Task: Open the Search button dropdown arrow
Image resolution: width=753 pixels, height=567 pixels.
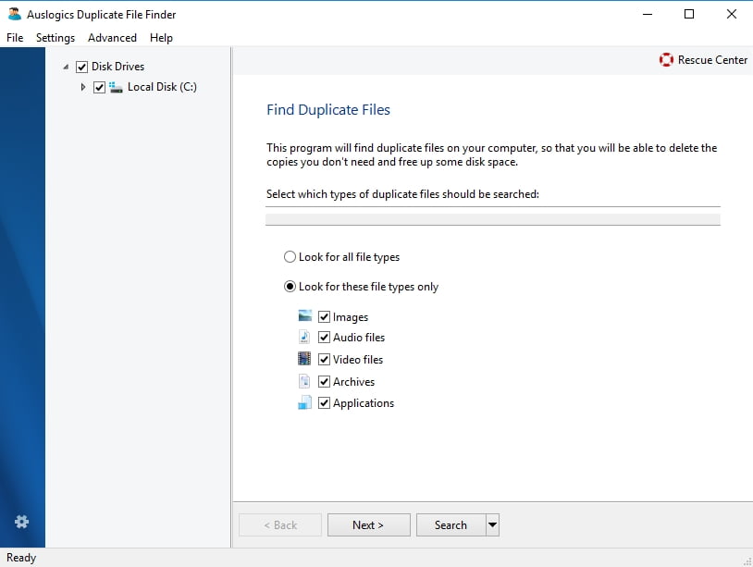Action: pyautogui.click(x=493, y=525)
